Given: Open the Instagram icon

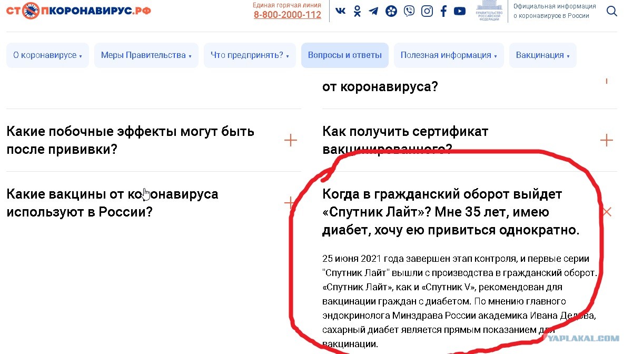Looking at the screenshot, I should point(427,11).
